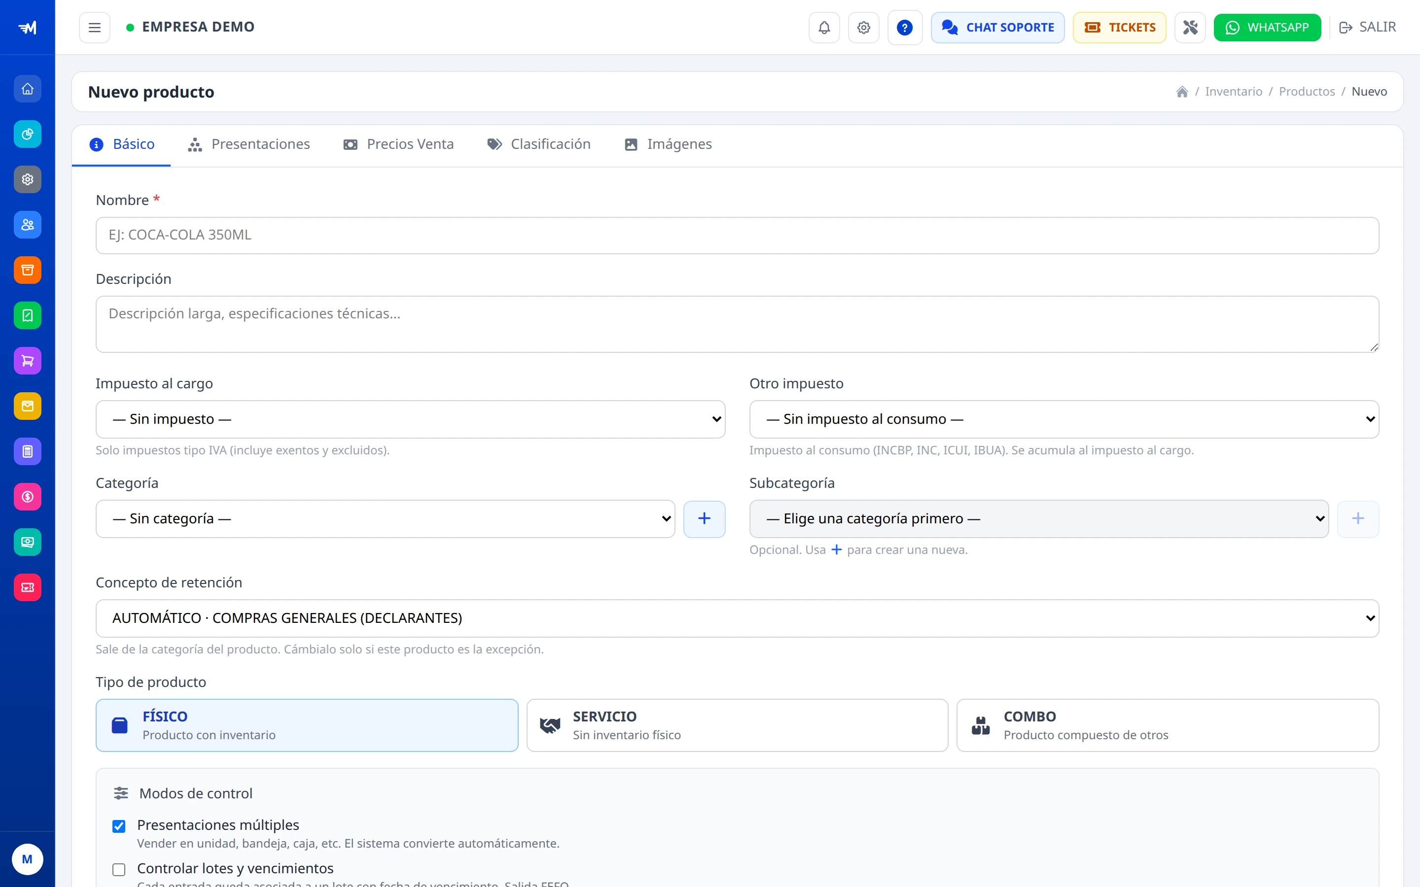Add new category with plus button
The width and height of the screenshot is (1420, 887).
[x=704, y=518]
